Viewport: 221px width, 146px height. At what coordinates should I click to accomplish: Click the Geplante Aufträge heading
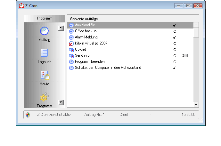click(84, 19)
